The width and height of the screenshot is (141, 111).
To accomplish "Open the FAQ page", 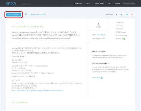I will pos(109,3).
